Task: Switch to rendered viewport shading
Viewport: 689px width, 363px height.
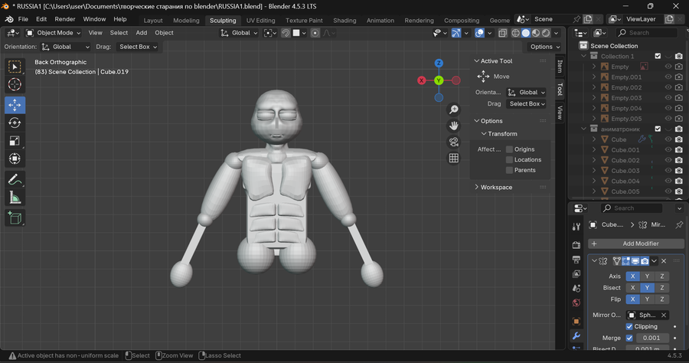Action: pos(546,33)
